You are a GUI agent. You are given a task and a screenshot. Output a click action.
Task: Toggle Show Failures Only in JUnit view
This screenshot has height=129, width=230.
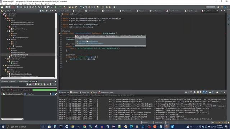click(x=33, y=85)
